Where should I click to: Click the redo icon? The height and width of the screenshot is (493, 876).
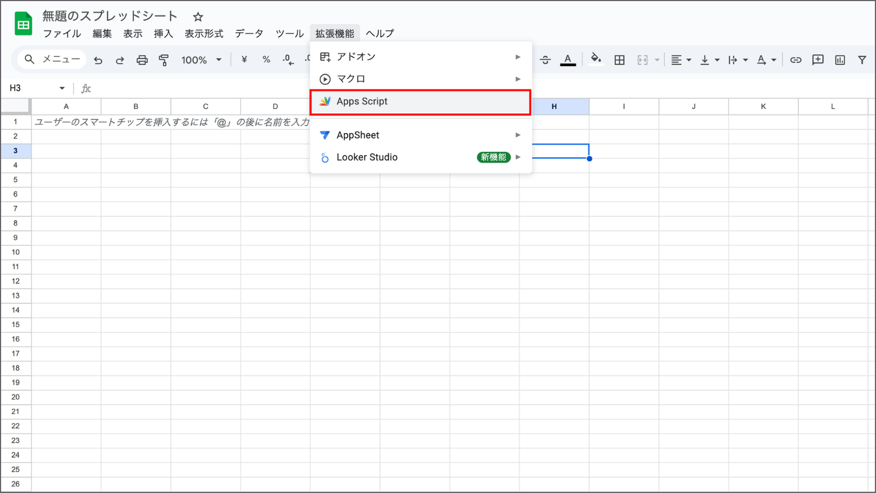point(120,60)
